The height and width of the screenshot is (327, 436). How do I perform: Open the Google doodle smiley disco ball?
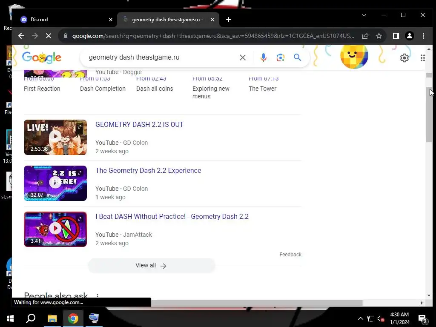pyautogui.click(x=354, y=57)
